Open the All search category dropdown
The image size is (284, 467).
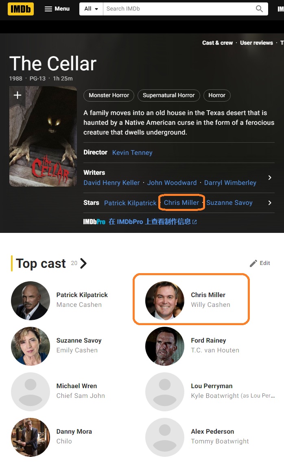[91, 9]
